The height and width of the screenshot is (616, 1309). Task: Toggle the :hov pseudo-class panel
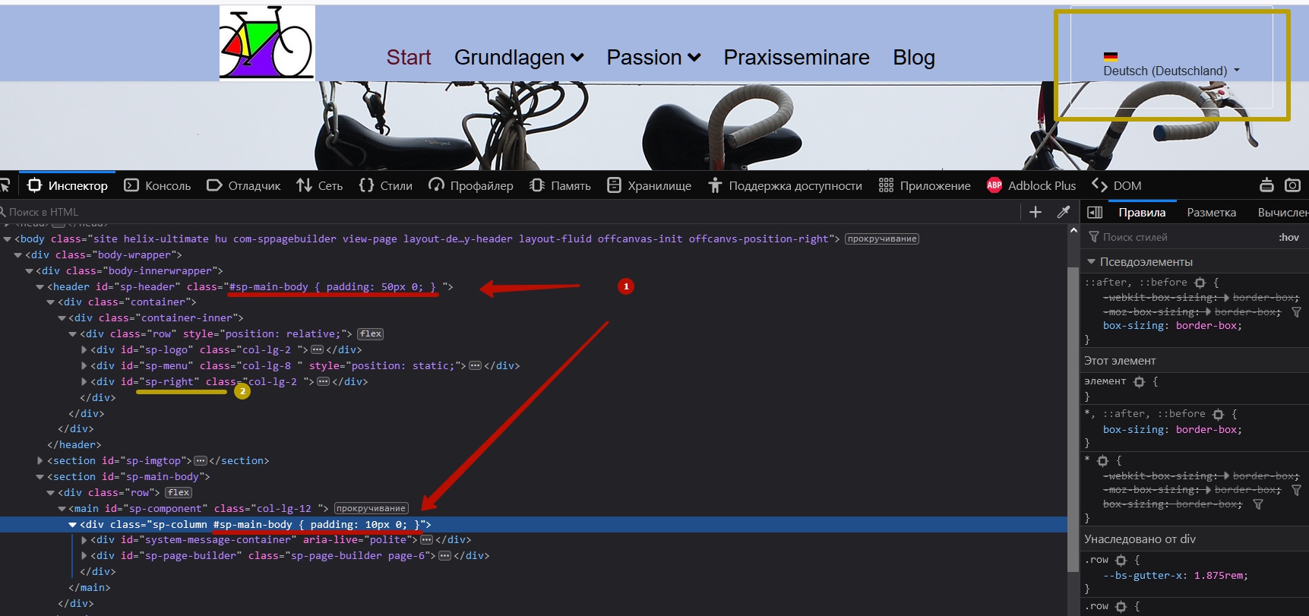(x=1288, y=237)
